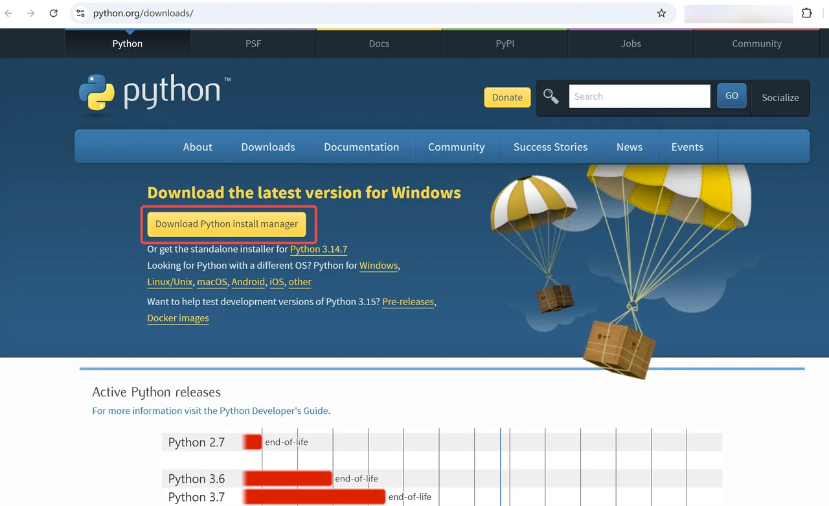829x506 pixels.
Task: Follow the iOS link
Action: [x=277, y=282]
